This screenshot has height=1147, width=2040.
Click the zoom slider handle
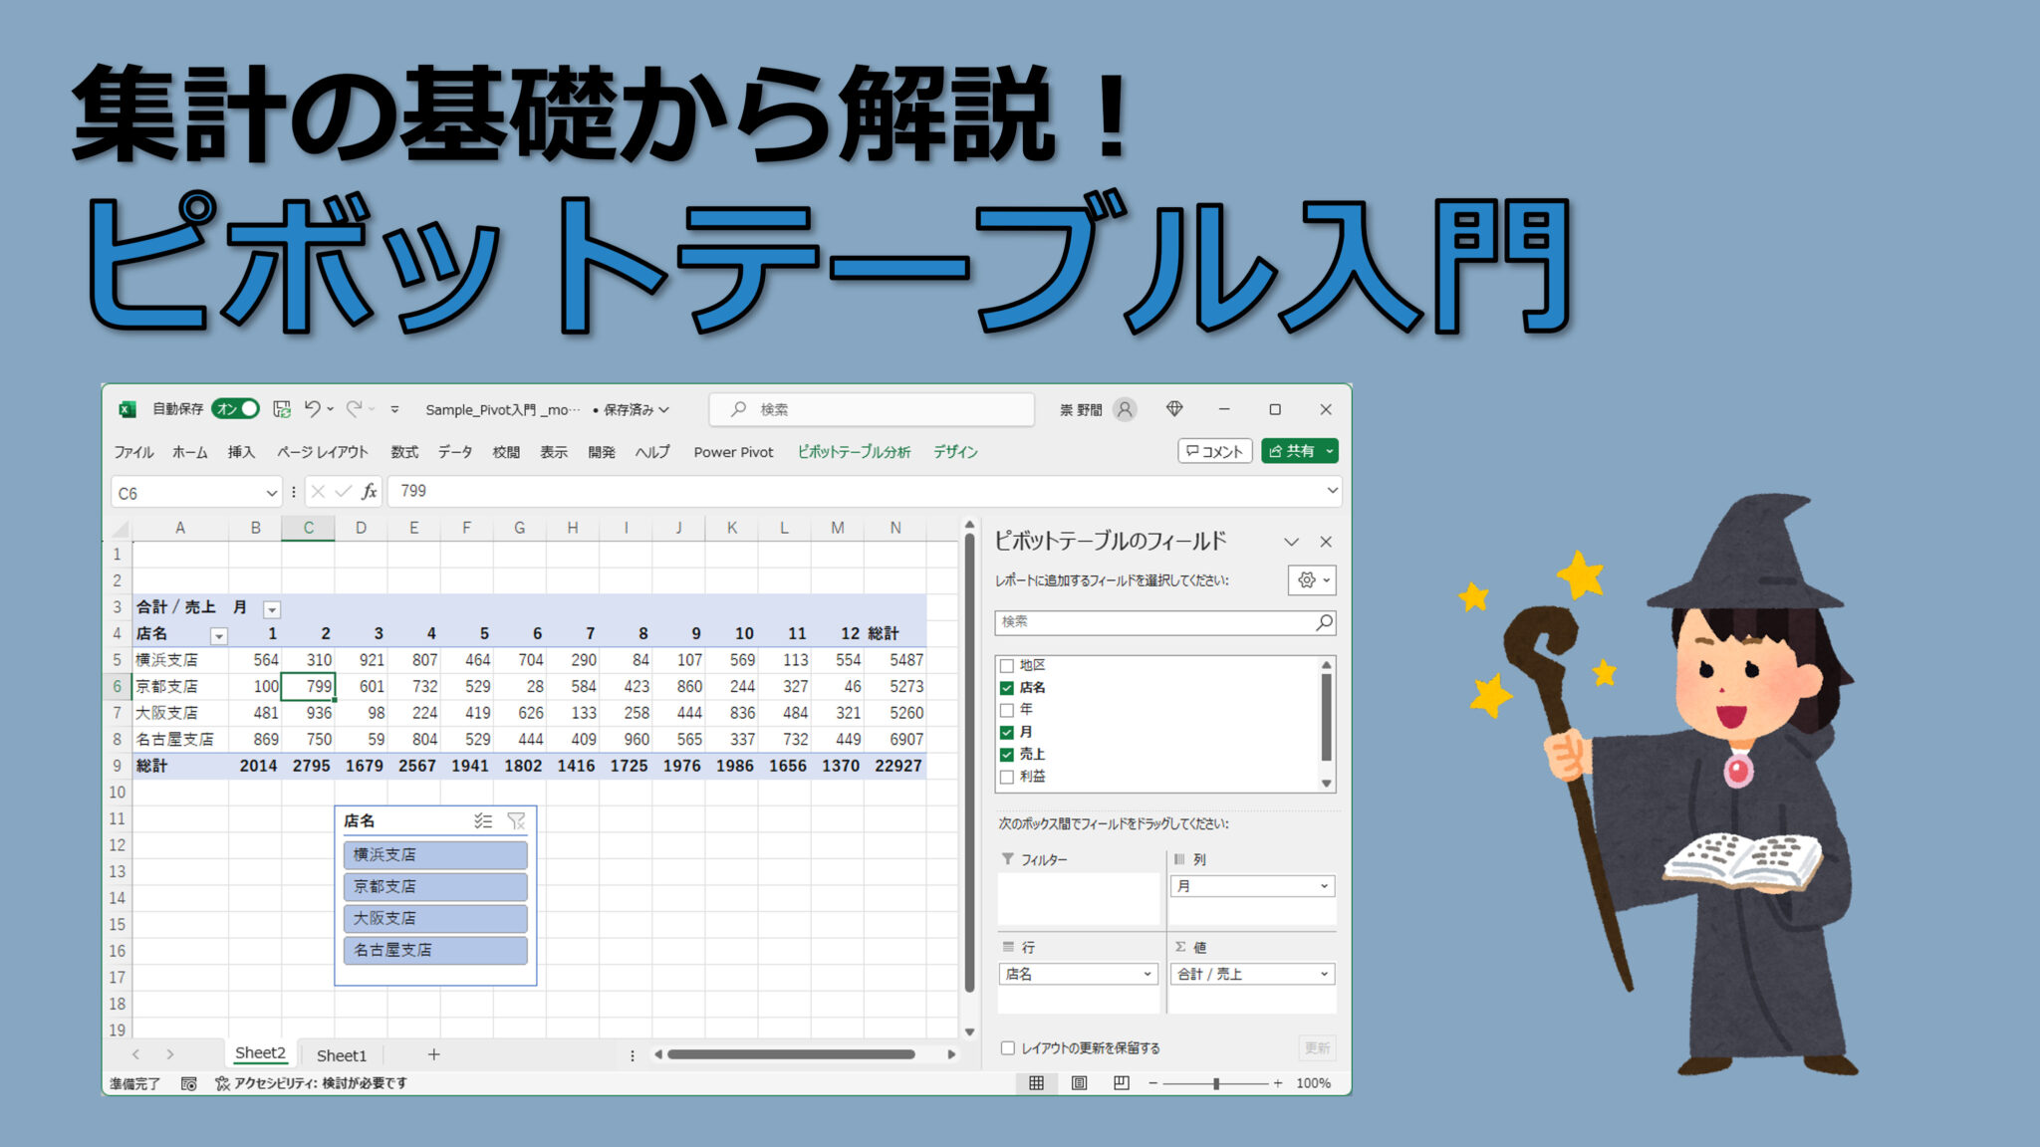coord(1216,1083)
